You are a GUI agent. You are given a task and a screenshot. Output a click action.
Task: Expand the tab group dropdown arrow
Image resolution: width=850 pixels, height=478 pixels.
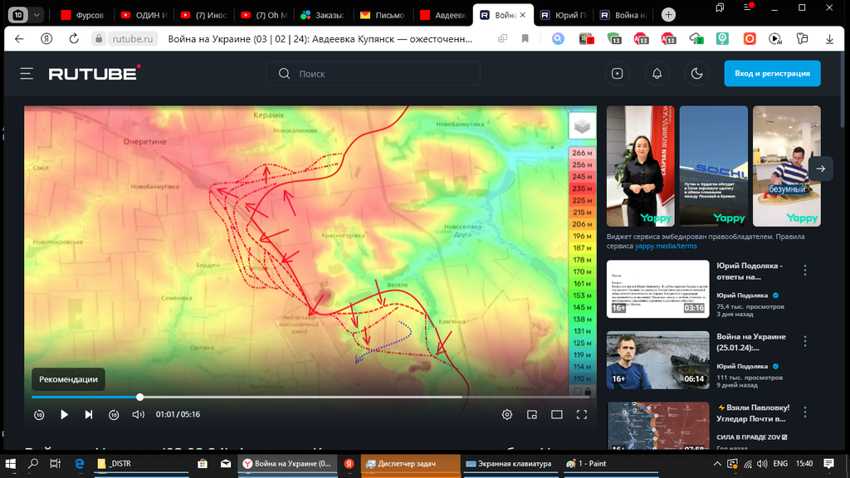pos(37,15)
